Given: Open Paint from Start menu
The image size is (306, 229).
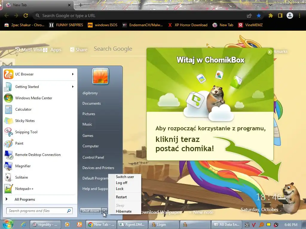Looking at the screenshot, I should point(40,143).
